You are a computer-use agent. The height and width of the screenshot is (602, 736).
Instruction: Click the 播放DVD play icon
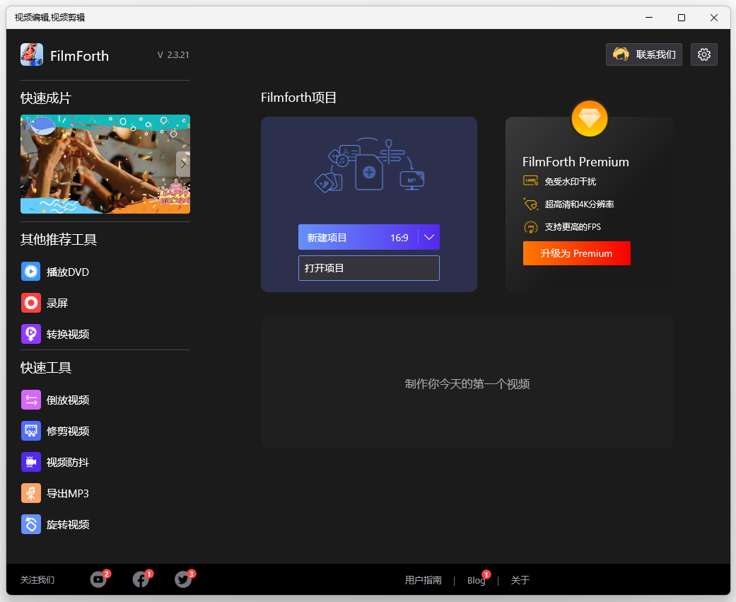[x=31, y=272]
